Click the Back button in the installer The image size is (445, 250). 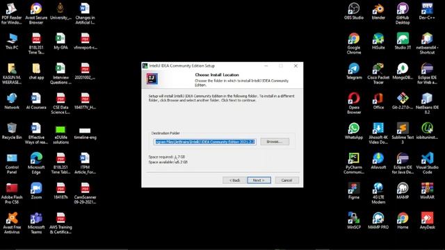pos(234,181)
